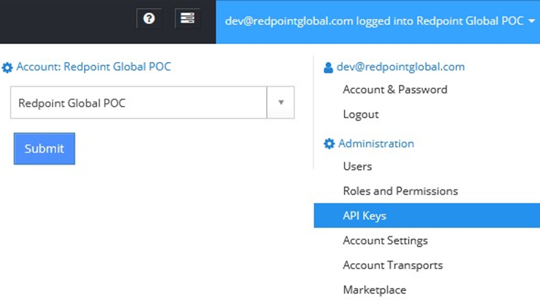Go to Marketplace
Image resolution: width=540 pixels, height=301 pixels.
click(375, 290)
